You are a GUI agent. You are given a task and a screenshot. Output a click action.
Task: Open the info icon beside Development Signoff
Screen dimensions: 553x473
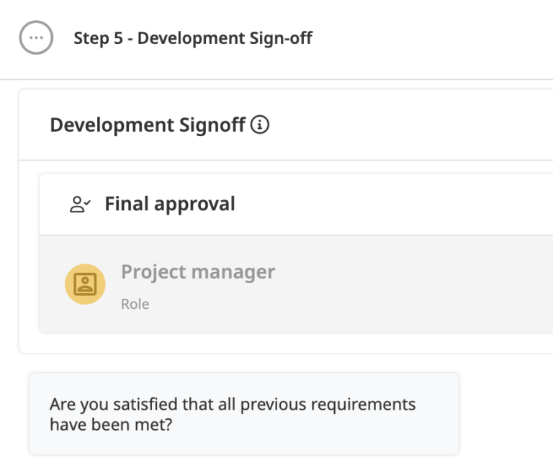[x=260, y=125]
